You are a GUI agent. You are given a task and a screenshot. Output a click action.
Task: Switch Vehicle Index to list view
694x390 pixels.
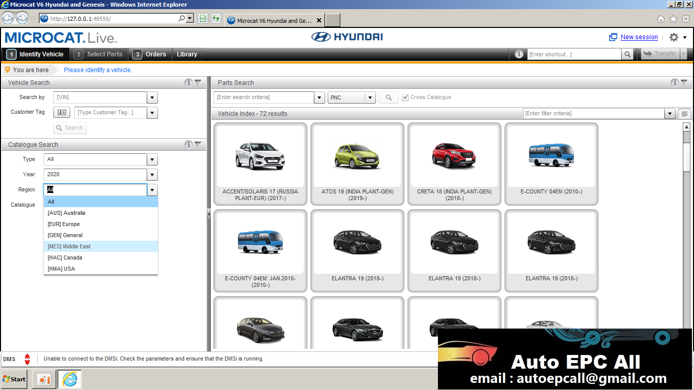685,114
